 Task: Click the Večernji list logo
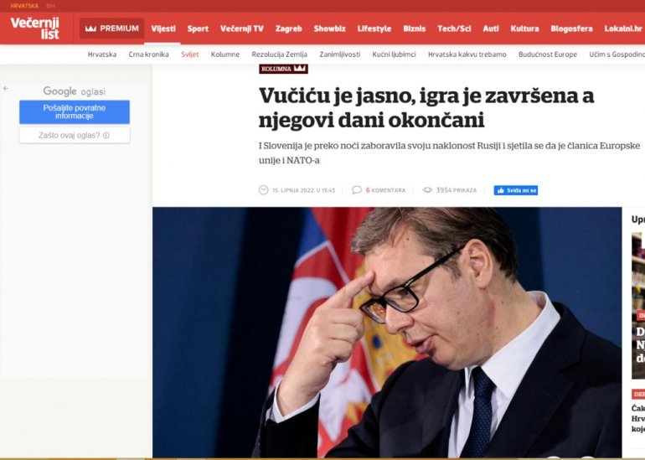tap(35, 28)
